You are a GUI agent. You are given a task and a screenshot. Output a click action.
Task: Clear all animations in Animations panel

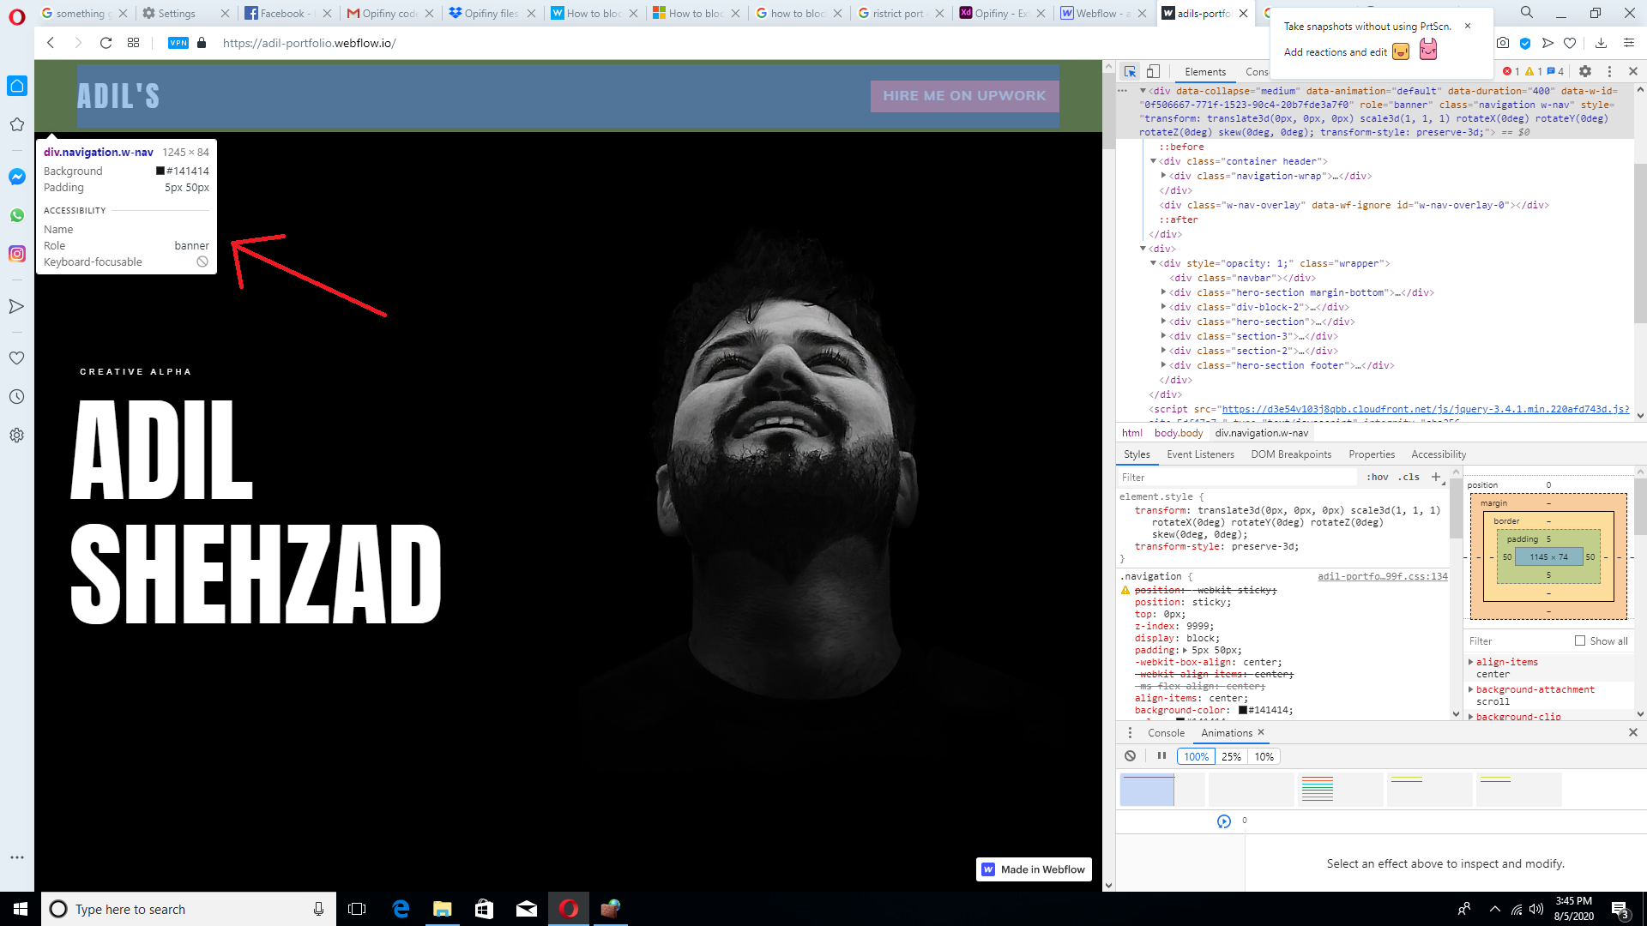[x=1131, y=756]
